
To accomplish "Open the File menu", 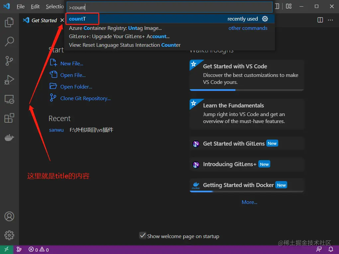I will (21, 7).
